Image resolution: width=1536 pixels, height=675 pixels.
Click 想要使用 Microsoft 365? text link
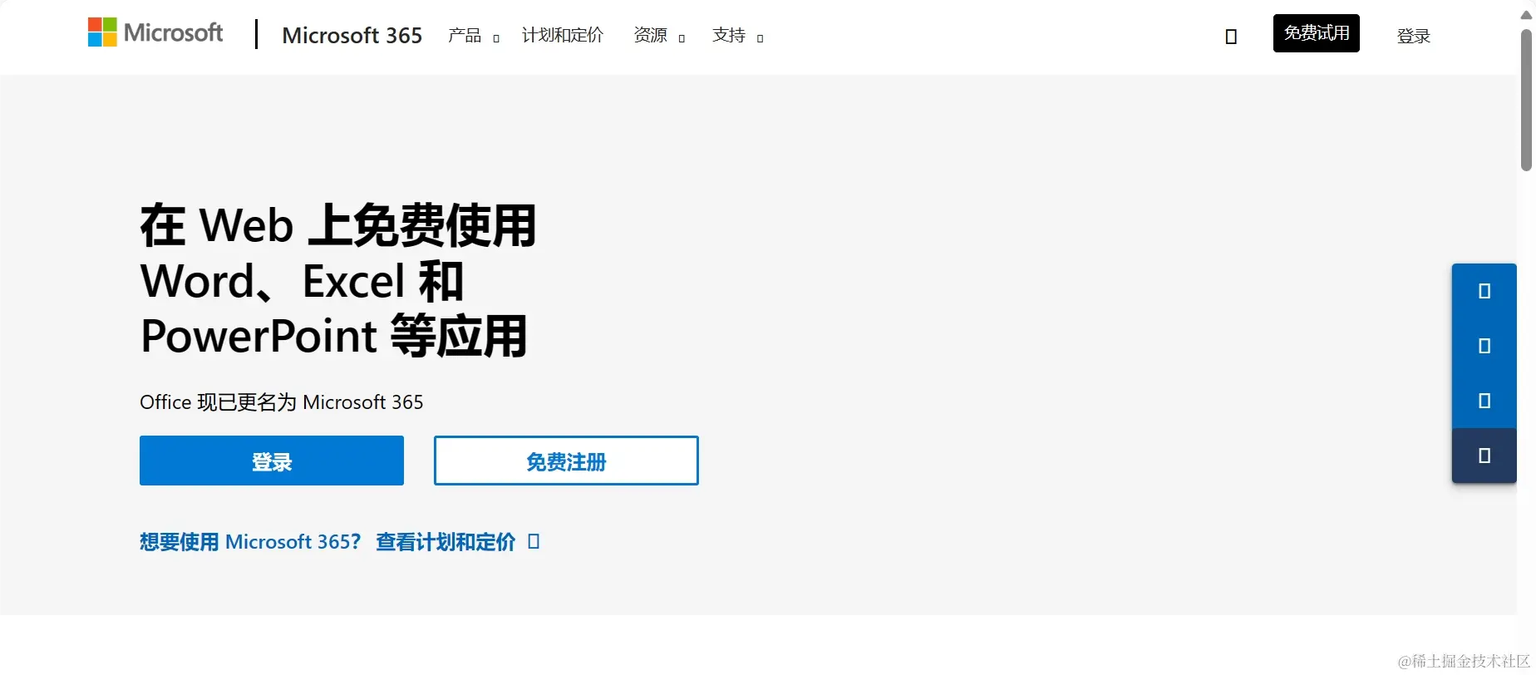click(x=250, y=542)
